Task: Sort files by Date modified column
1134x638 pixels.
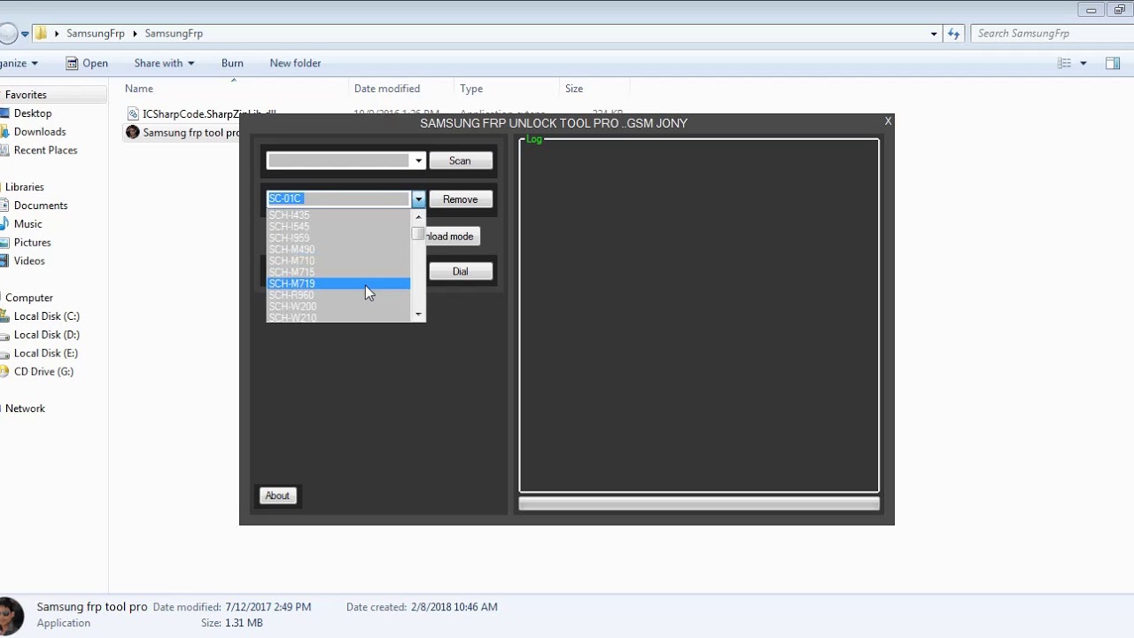Action: click(387, 89)
